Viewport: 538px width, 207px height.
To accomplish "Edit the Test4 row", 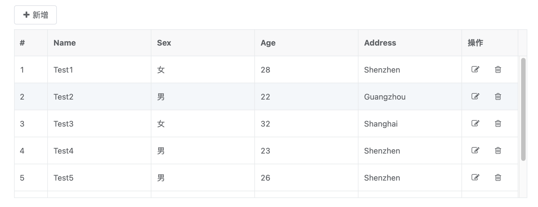I will 475,150.
